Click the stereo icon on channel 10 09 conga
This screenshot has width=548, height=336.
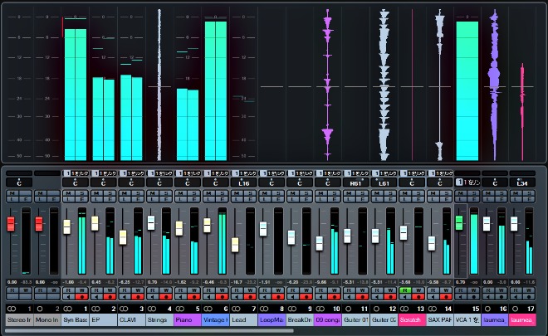320,309
